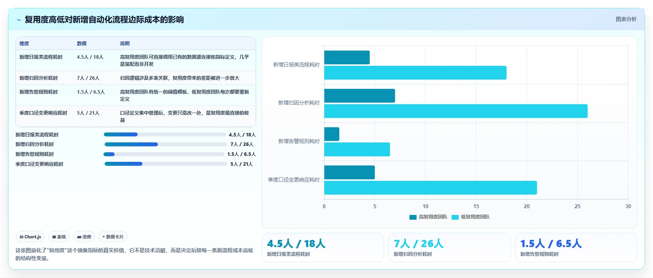This screenshot has height=278, width=653.
Task: Toggle the 高复用度团队 legend item
Action: pos(428,217)
